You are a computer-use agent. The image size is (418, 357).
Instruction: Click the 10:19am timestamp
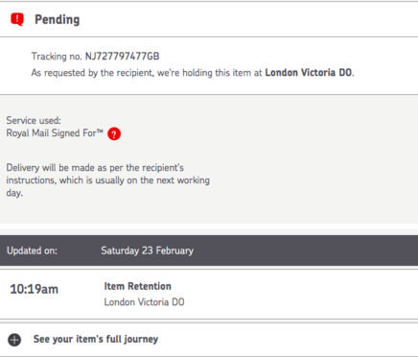(x=35, y=289)
